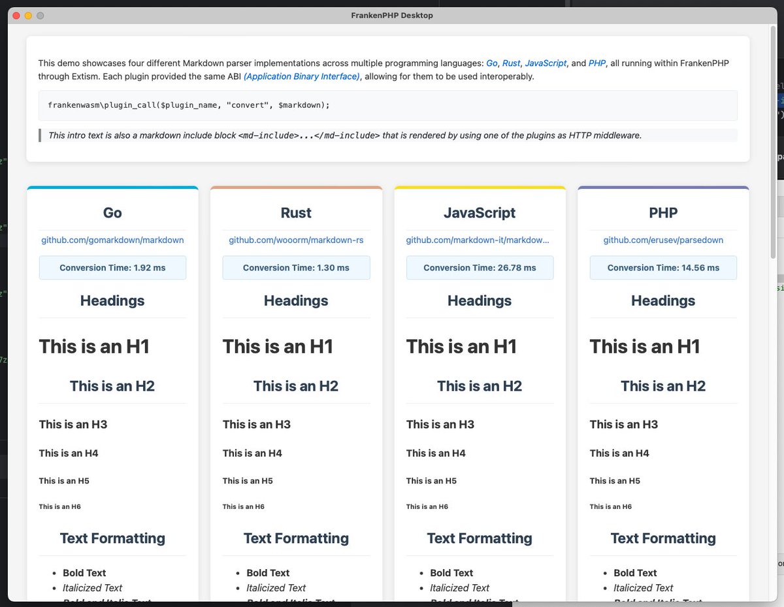Click "This is an H6" in Go card
Image resolution: width=784 pixels, height=607 pixels.
click(60, 506)
